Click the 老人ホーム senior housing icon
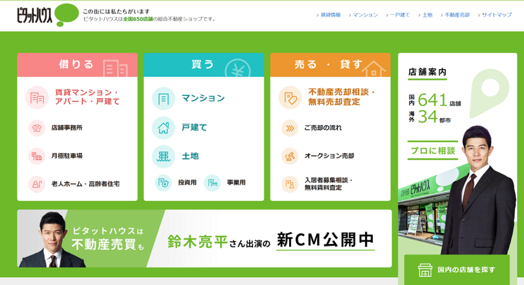Screen dimensions: 524x285 point(37,184)
